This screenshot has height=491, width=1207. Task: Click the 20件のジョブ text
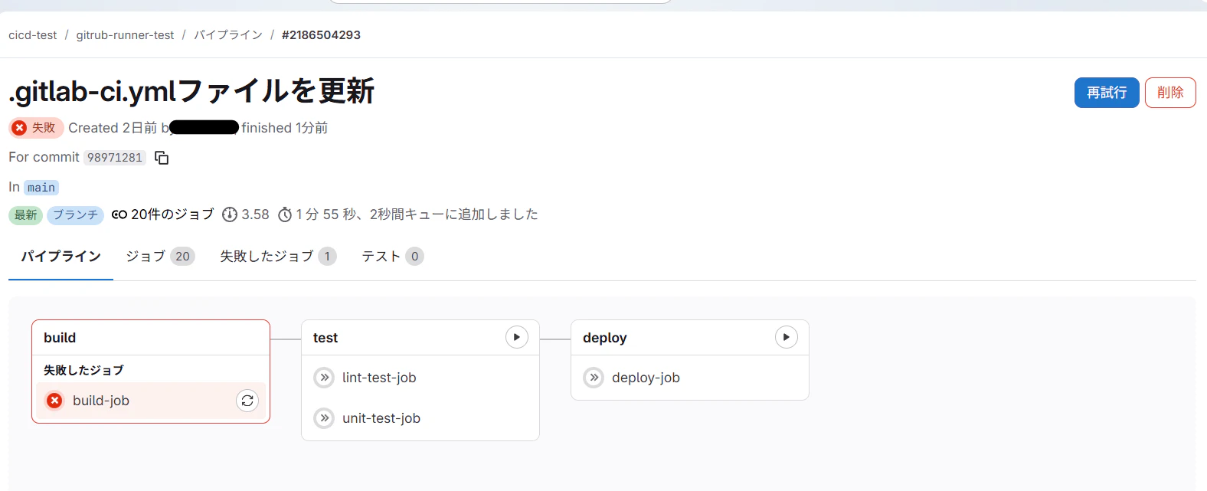pos(172,214)
